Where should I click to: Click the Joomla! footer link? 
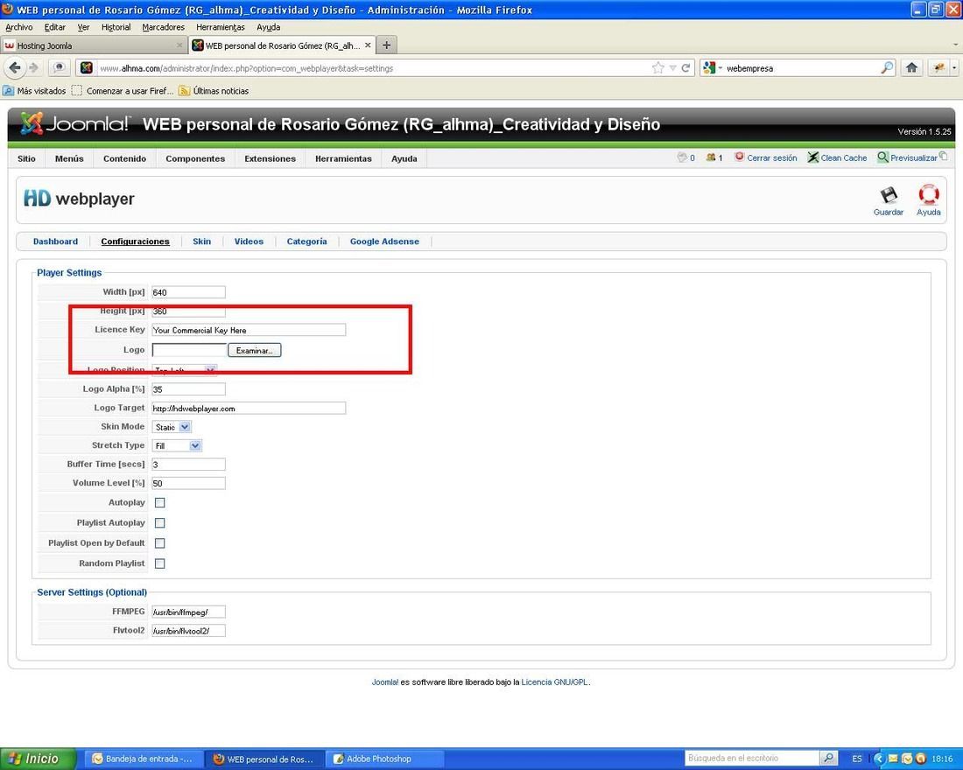(x=384, y=682)
